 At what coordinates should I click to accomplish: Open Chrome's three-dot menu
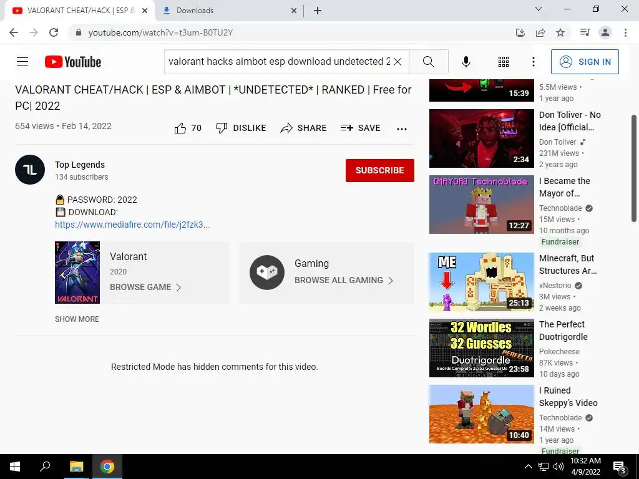point(625,32)
